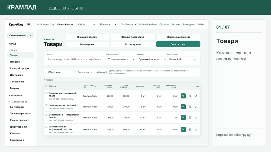Viewport: 271px width, 152px height.
Task: Open the Підписка link
Action: (164, 25)
